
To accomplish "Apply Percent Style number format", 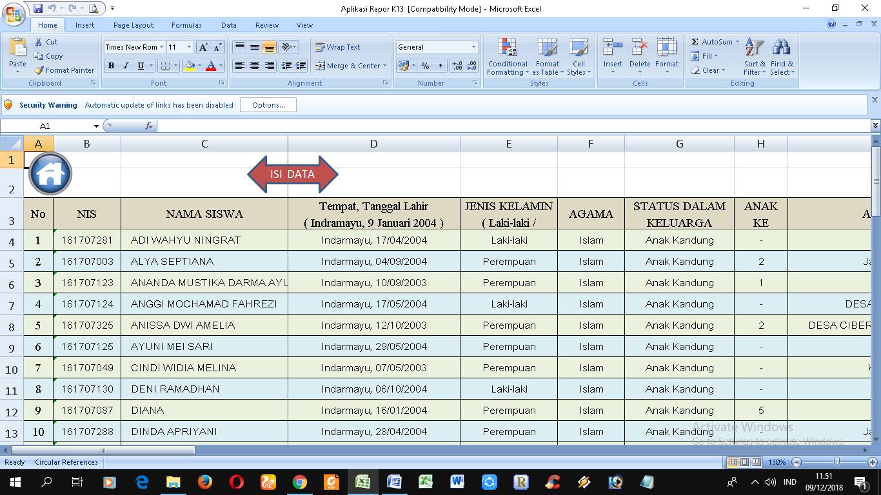I will pyautogui.click(x=425, y=66).
